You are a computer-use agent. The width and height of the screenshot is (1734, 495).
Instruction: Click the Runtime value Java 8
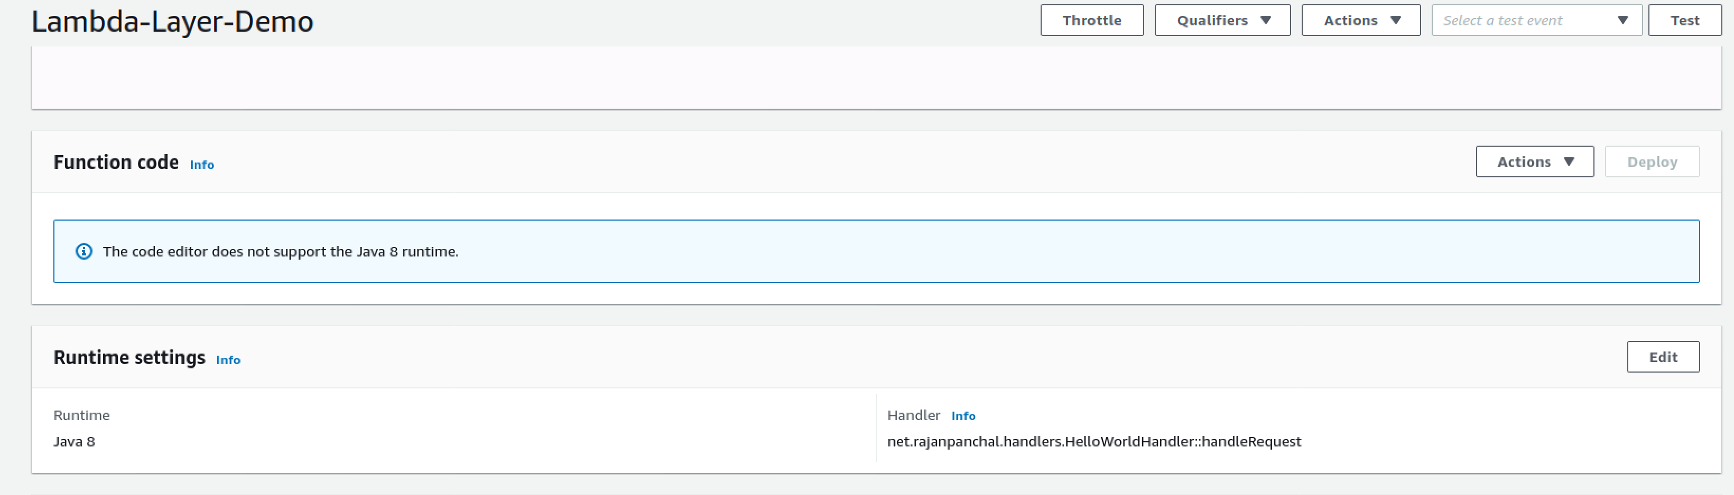pyautogui.click(x=74, y=442)
